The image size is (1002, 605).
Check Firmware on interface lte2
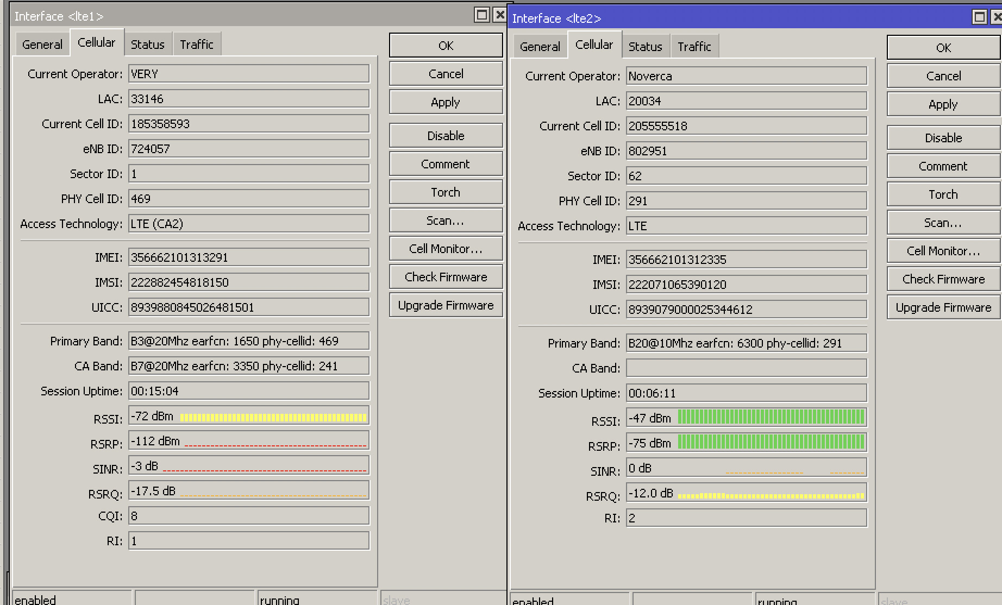(x=942, y=279)
